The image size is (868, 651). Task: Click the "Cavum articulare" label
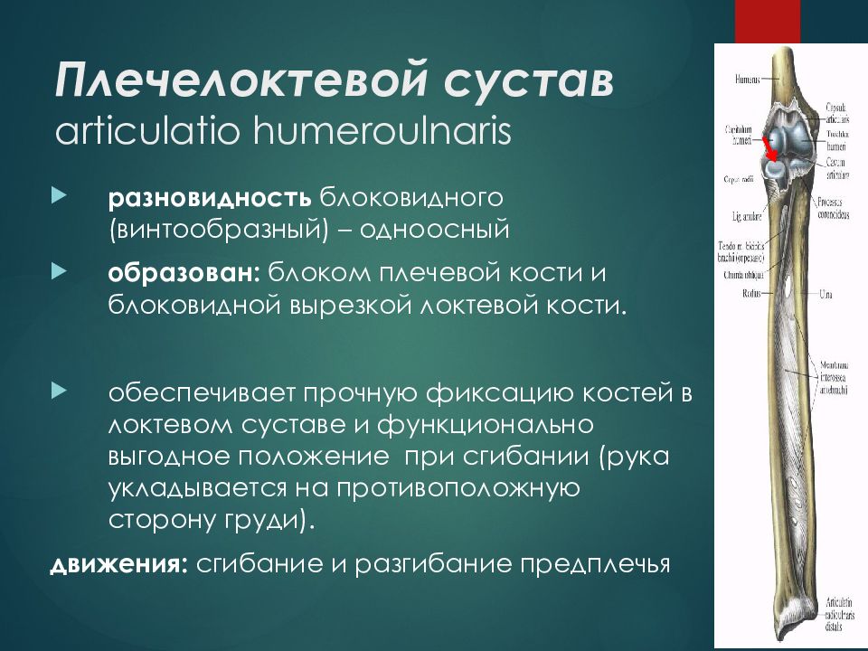(x=837, y=168)
